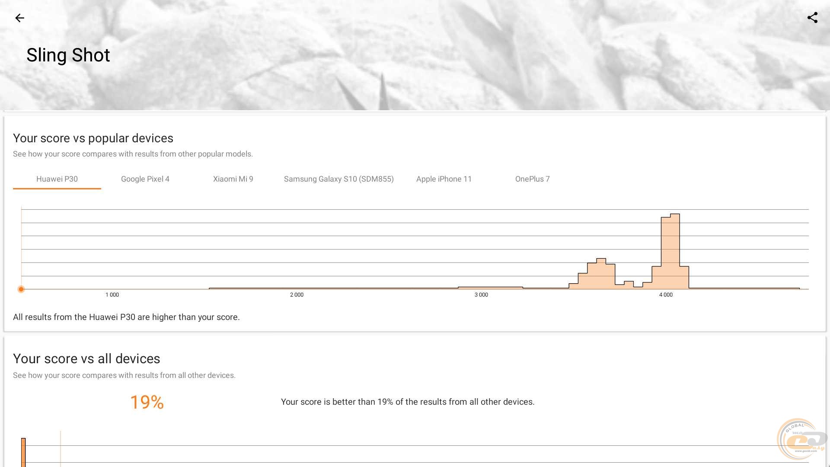
Task: Click the 3 000 axis label
Action: click(x=481, y=295)
